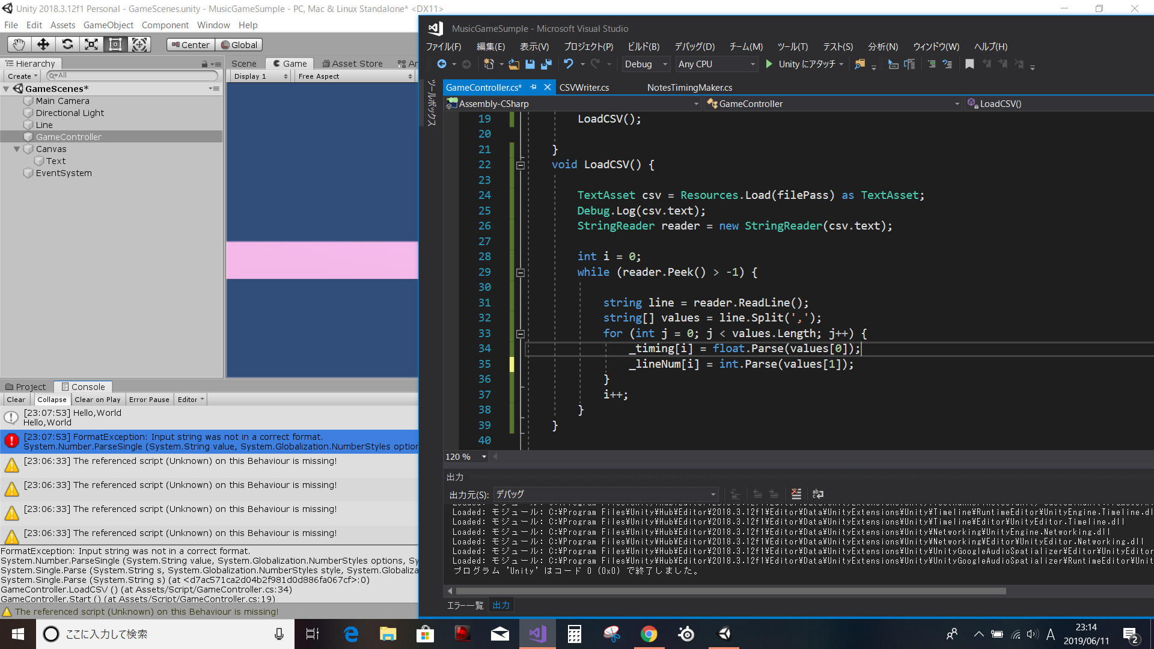Click the Save All icon in Visual Studio
Image resolution: width=1154 pixels, height=649 pixels.
546,64
